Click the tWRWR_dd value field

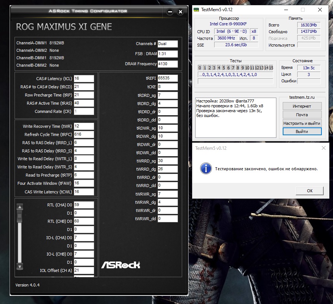coord(168,219)
